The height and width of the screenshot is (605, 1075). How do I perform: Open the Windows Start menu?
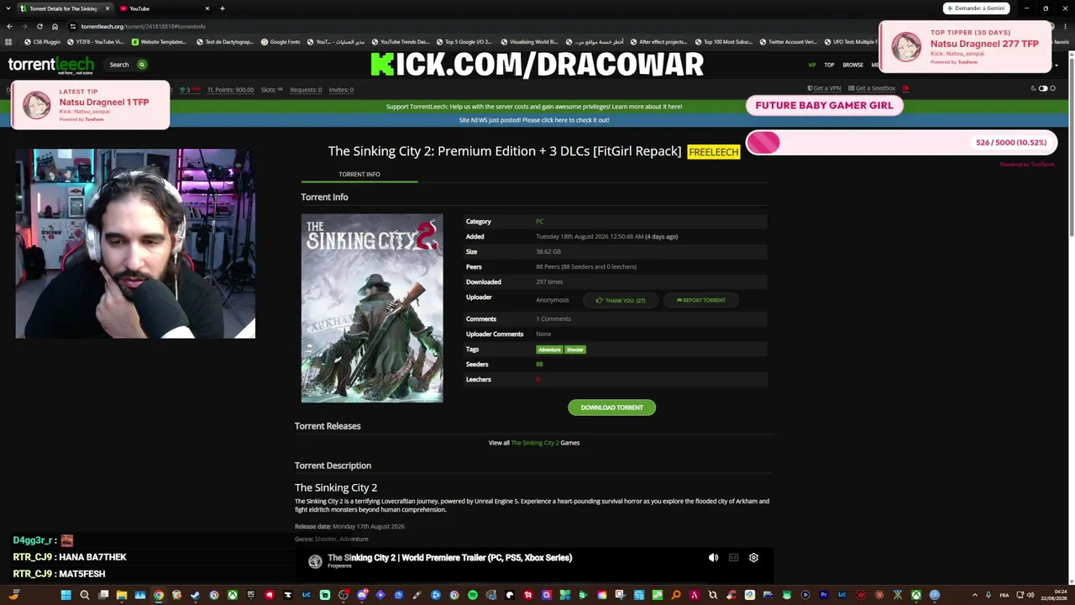tap(66, 595)
